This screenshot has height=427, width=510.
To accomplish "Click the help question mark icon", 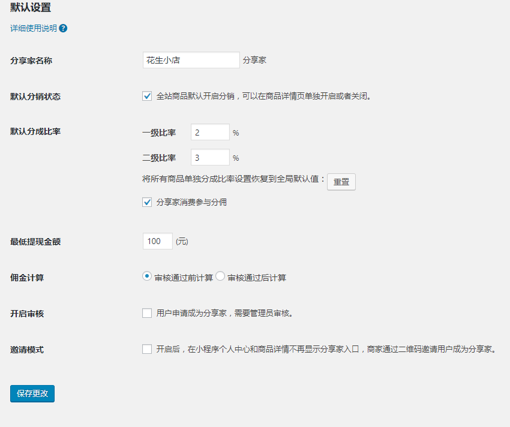I will click(x=63, y=28).
